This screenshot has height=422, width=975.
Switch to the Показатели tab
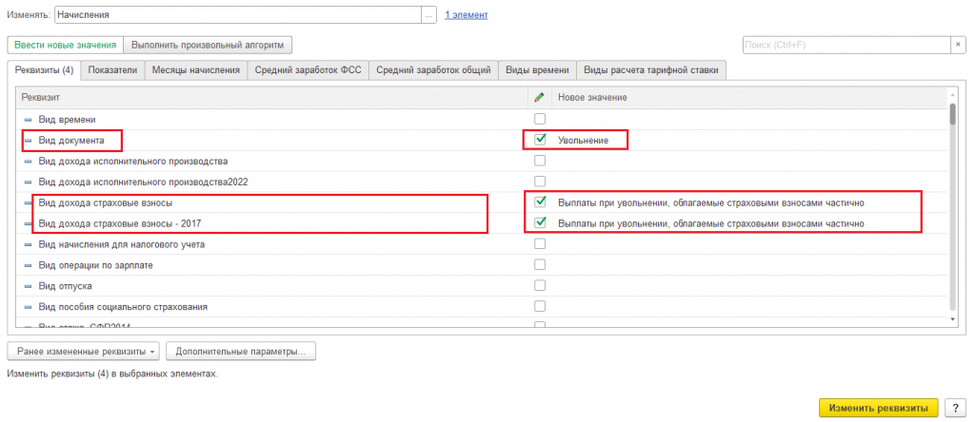113,69
